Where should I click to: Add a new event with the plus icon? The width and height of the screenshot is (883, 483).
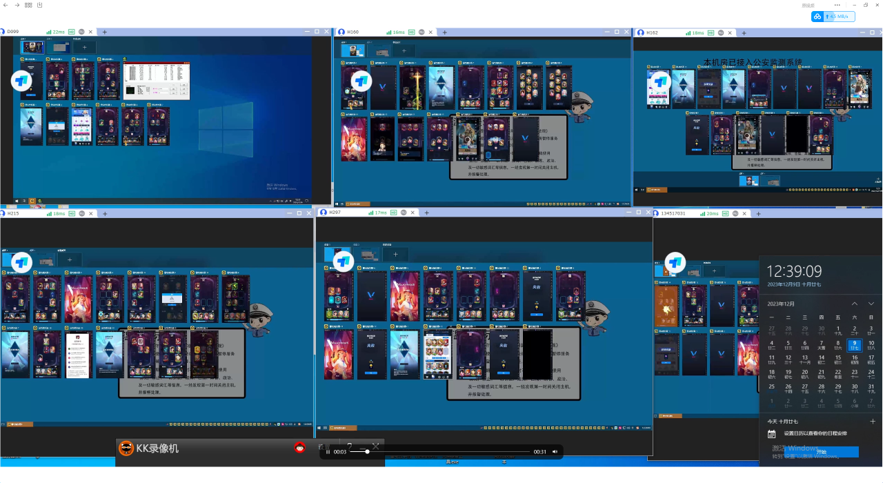pyautogui.click(x=872, y=421)
